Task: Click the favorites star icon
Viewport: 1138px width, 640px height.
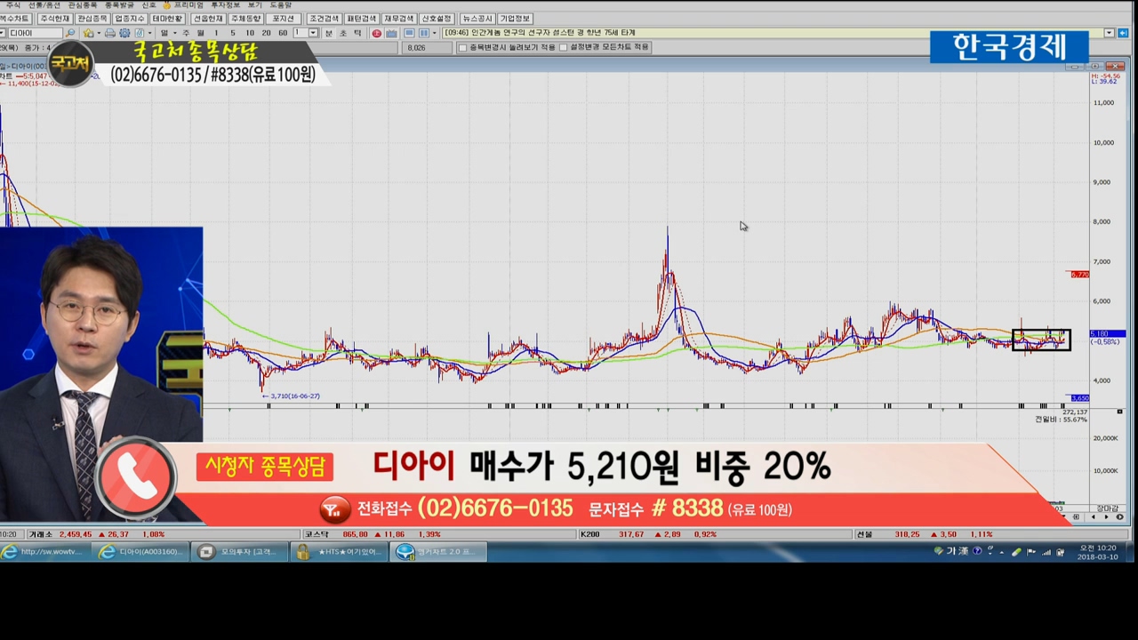Action: click(x=88, y=33)
